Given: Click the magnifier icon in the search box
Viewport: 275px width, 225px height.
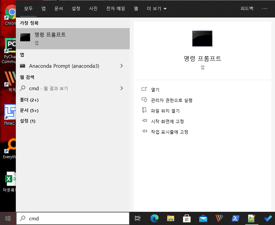Looking at the screenshot, I should coord(23,218).
